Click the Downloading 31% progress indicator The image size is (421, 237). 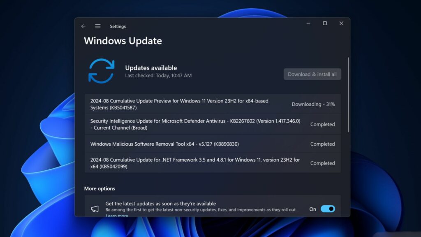pos(312,104)
